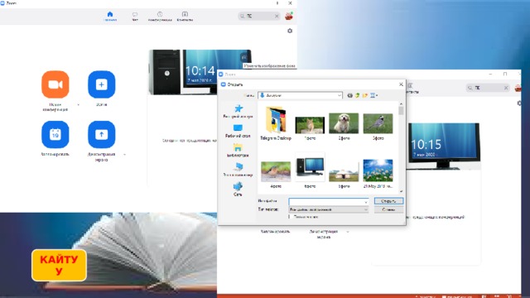The image size is (530, 298).
Task: Click search field in left Zoom window
Action: 259,16
